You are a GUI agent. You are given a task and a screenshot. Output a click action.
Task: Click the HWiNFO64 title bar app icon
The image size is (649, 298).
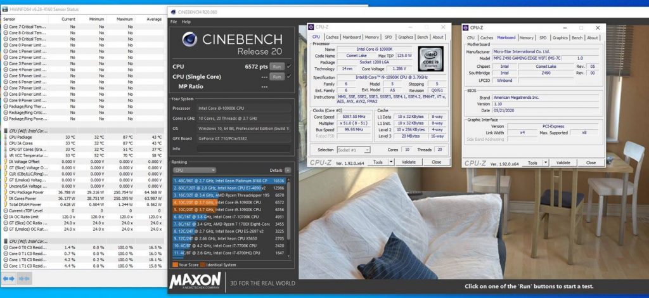4,9
